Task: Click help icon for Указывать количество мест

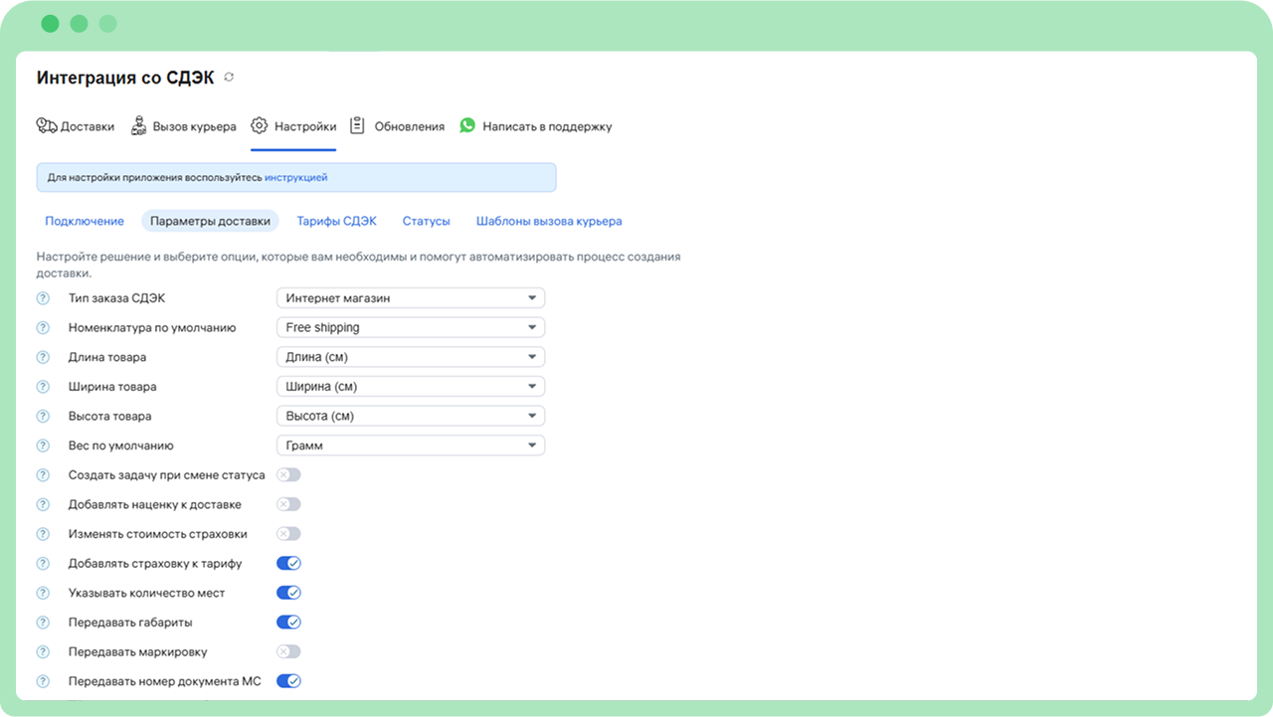Action: (43, 593)
